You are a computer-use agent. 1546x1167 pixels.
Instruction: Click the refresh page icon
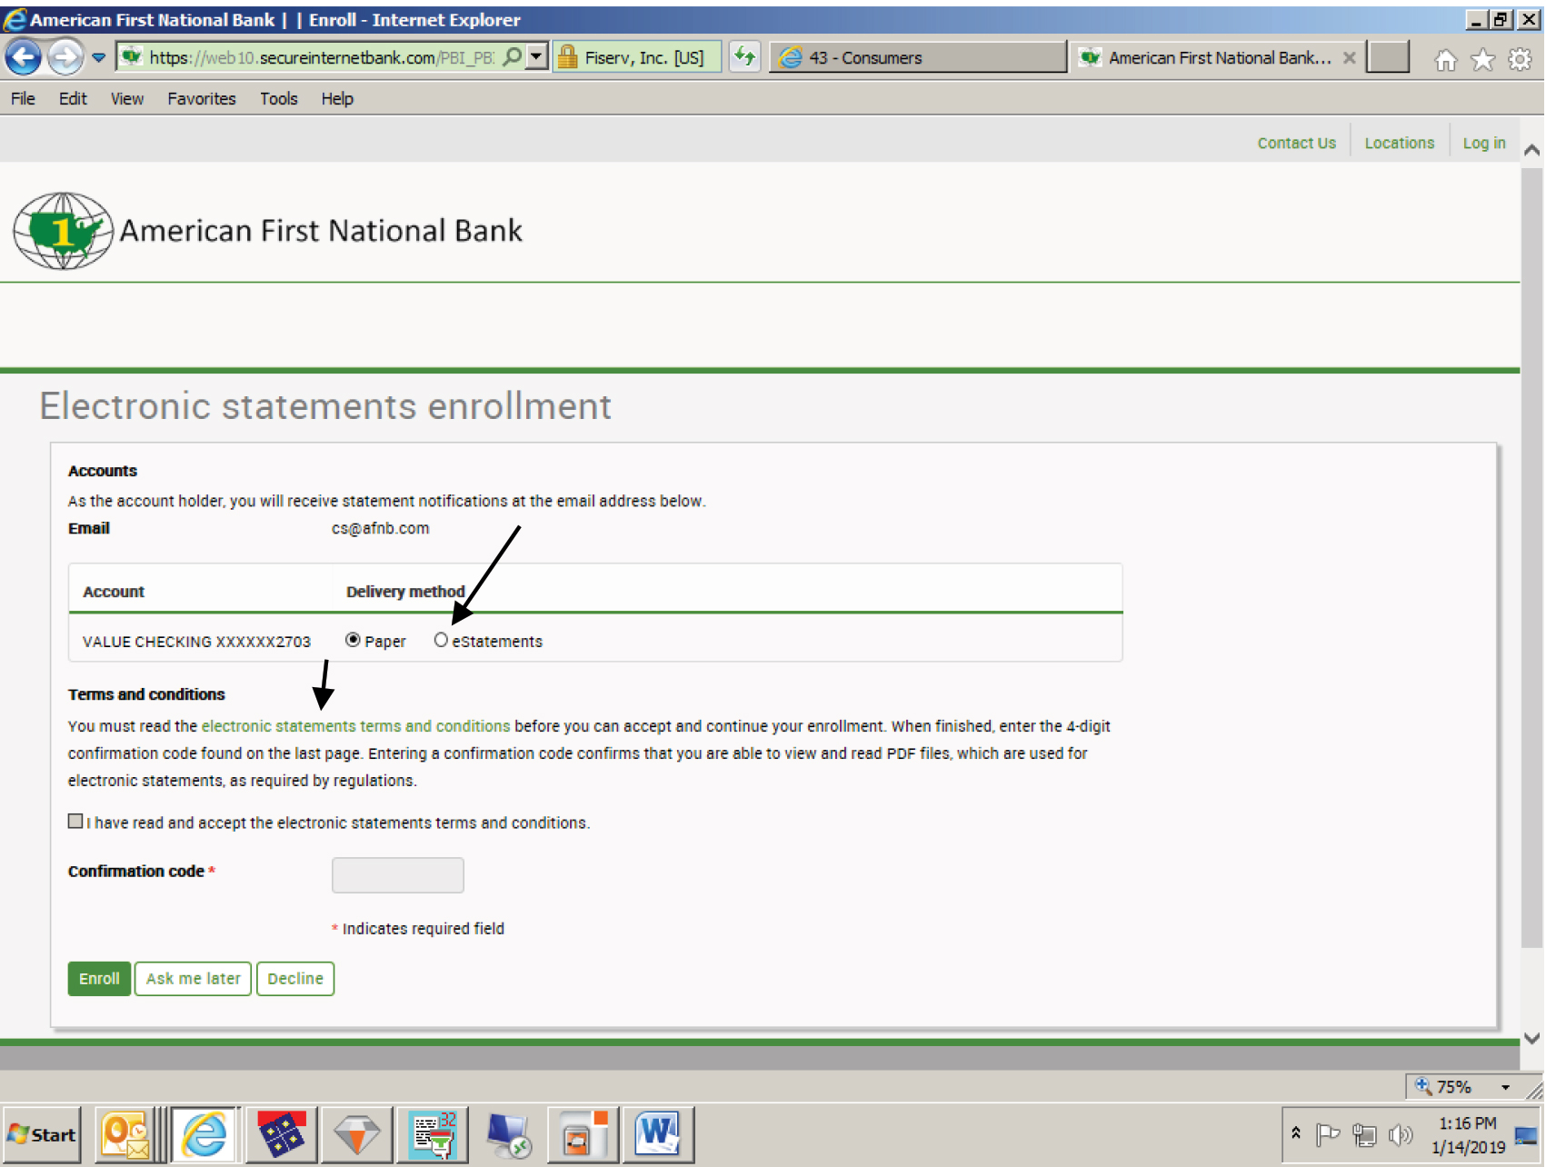744,57
